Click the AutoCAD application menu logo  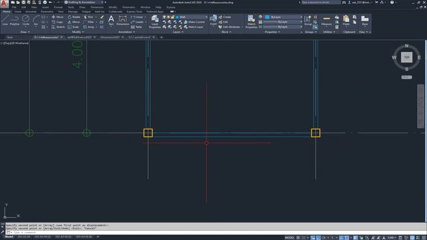point(4,3)
